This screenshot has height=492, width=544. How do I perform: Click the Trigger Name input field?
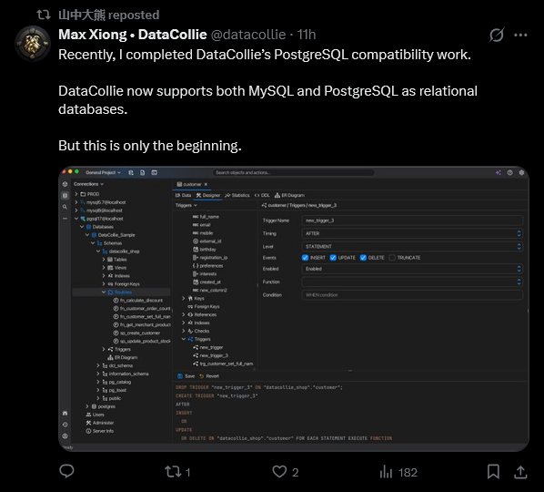[412, 220]
